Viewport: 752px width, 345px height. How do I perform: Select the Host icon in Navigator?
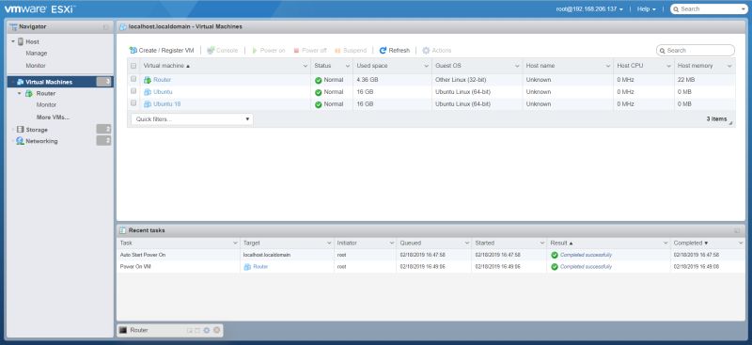point(21,41)
